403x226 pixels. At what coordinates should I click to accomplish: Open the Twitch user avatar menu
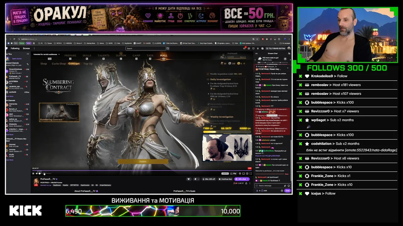(x=289, y=48)
